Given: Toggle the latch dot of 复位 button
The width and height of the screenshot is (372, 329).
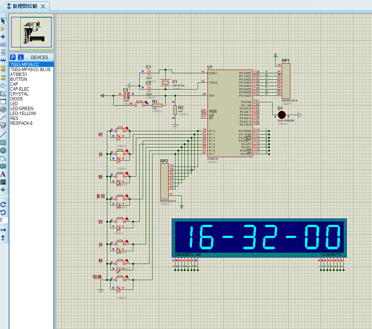Looking at the screenshot, I should (x=127, y=196).
